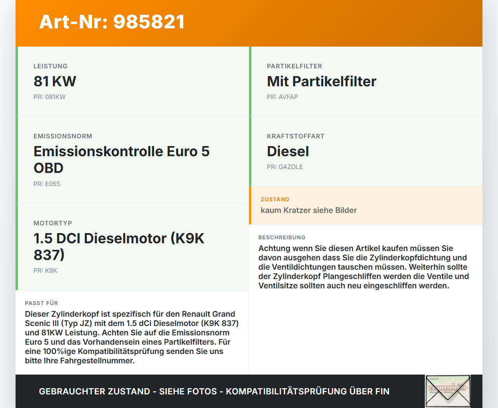The image size is (498, 408).
Task: Select the Art-Nr: 985821 heading
Action: pyautogui.click(x=112, y=22)
